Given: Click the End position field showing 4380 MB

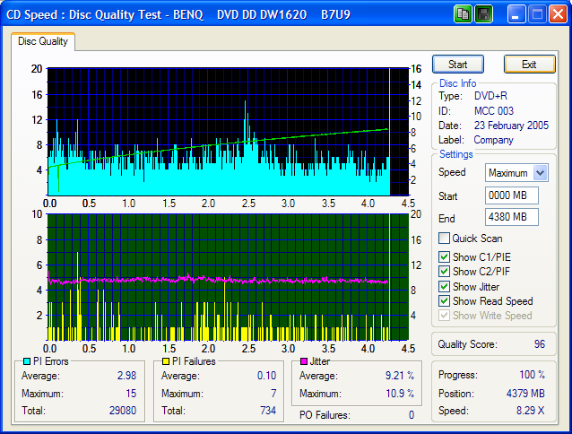Looking at the screenshot, I should (511, 217).
